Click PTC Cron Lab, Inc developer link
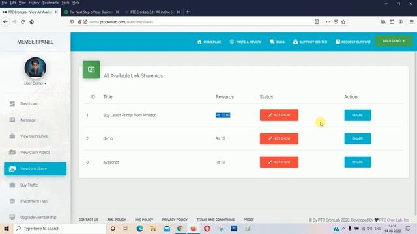Screen dimensions: 417x234 (x=394, y=220)
